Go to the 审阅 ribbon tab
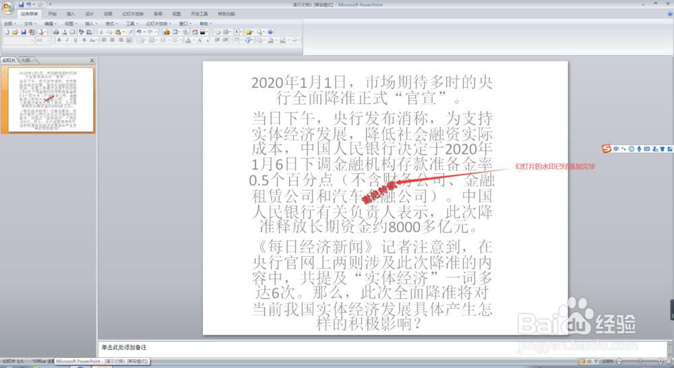 pos(158,14)
